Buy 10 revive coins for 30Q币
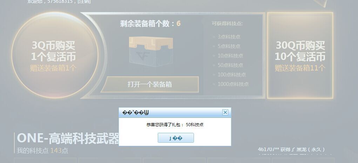The height and width of the screenshot is (163, 358). coord(300,55)
